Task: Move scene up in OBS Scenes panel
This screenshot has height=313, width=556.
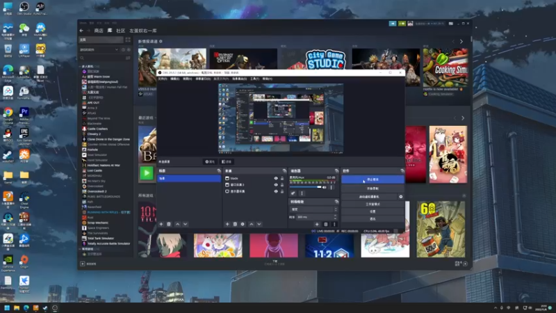Action: (178, 224)
